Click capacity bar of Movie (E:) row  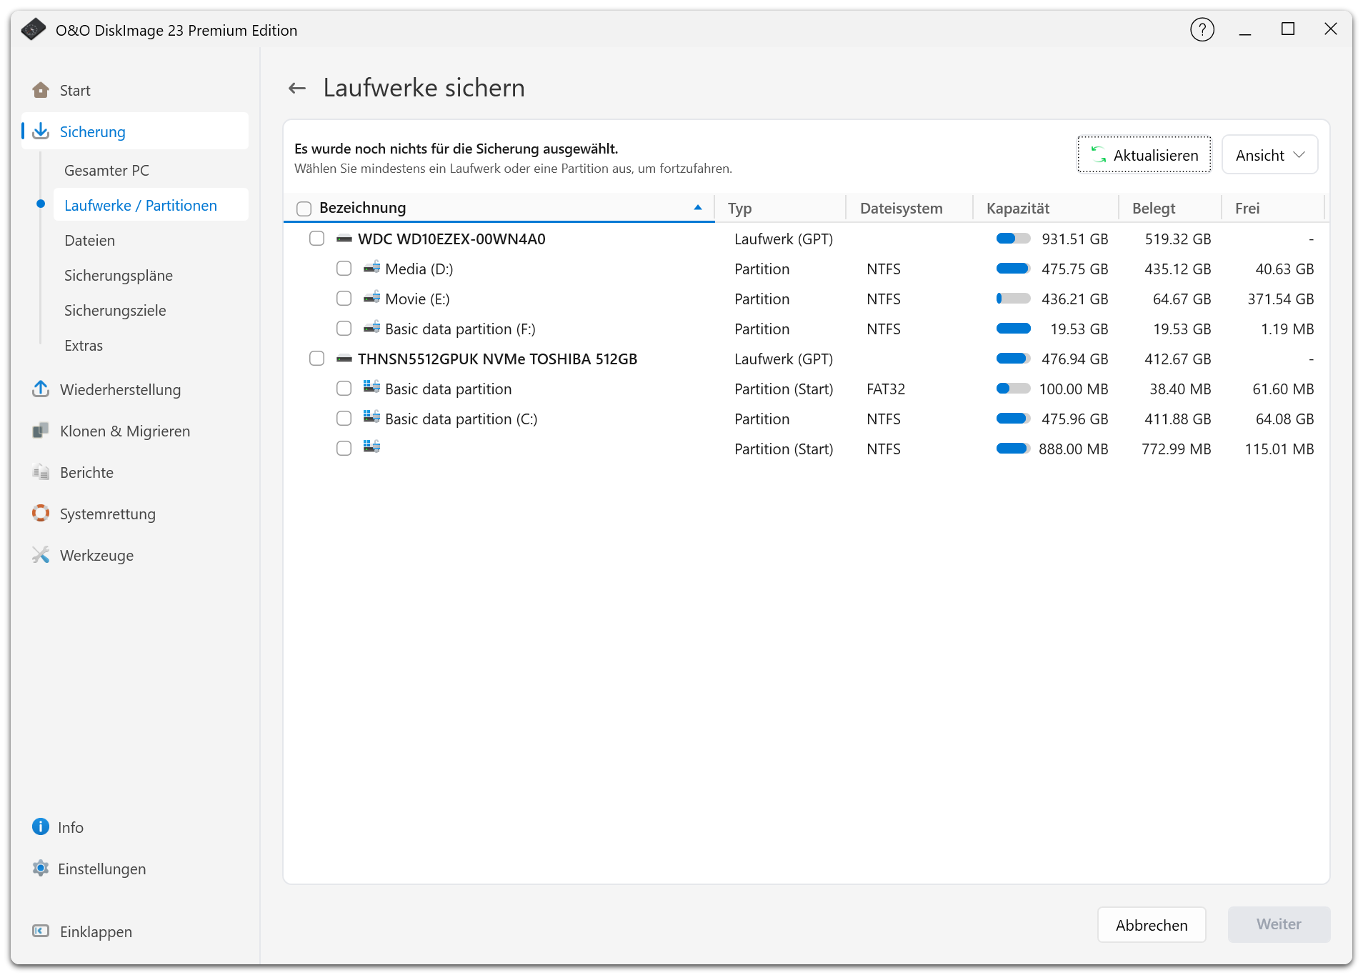coord(1013,299)
